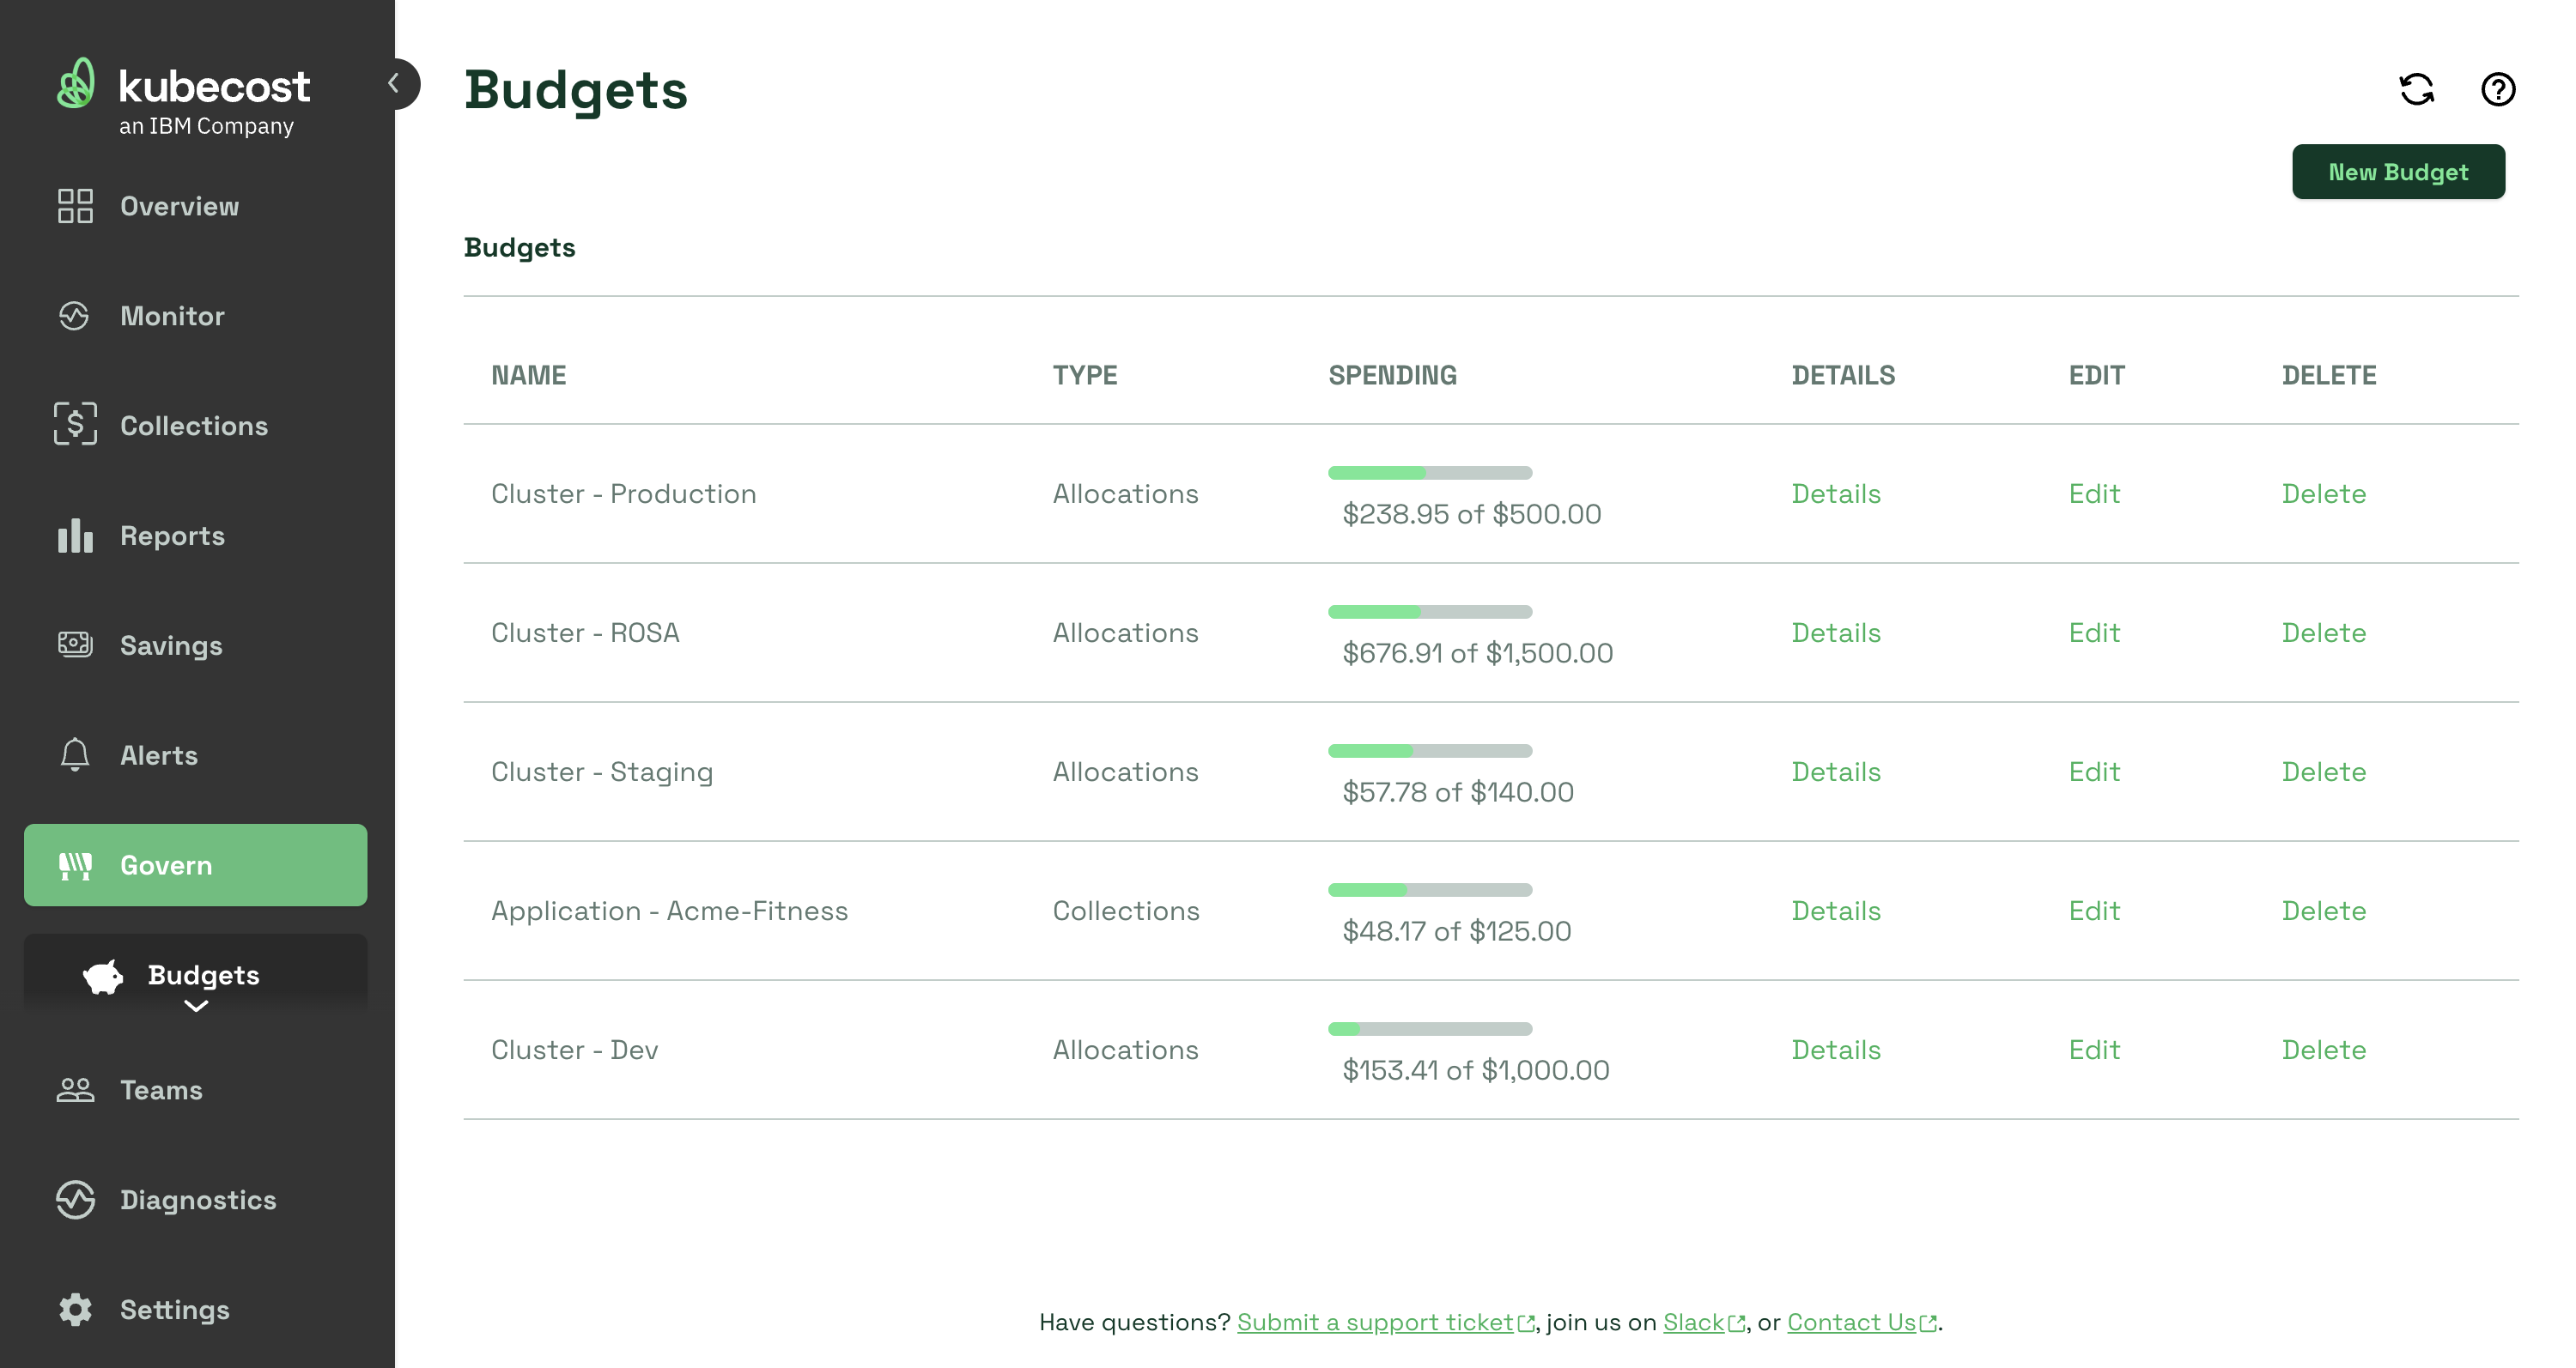
Task: Click the Diagnostics pulse icon
Action: (x=75, y=1199)
